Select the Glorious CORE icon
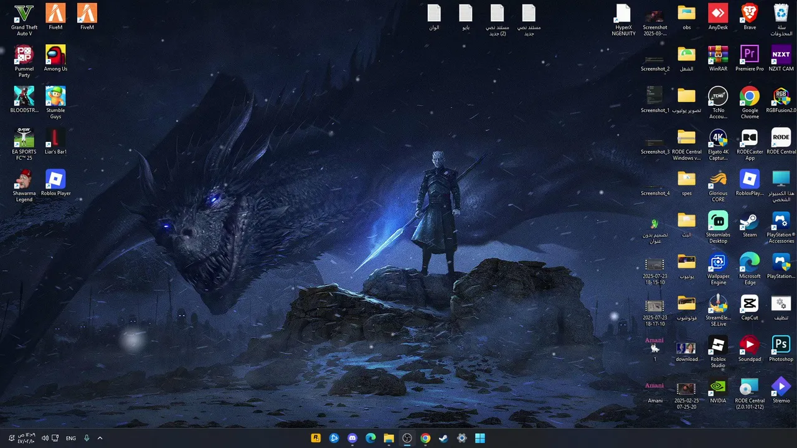The height and width of the screenshot is (448, 797). click(718, 185)
